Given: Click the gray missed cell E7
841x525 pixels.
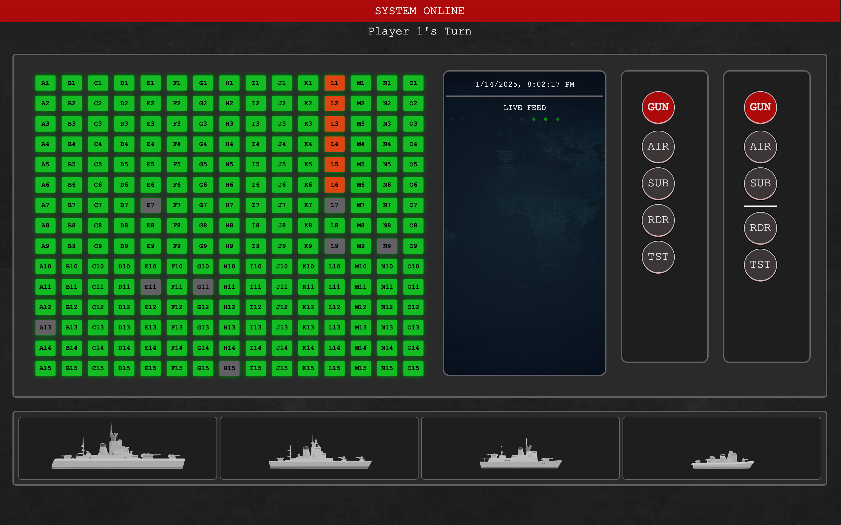Looking at the screenshot, I should pyautogui.click(x=150, y=205).
